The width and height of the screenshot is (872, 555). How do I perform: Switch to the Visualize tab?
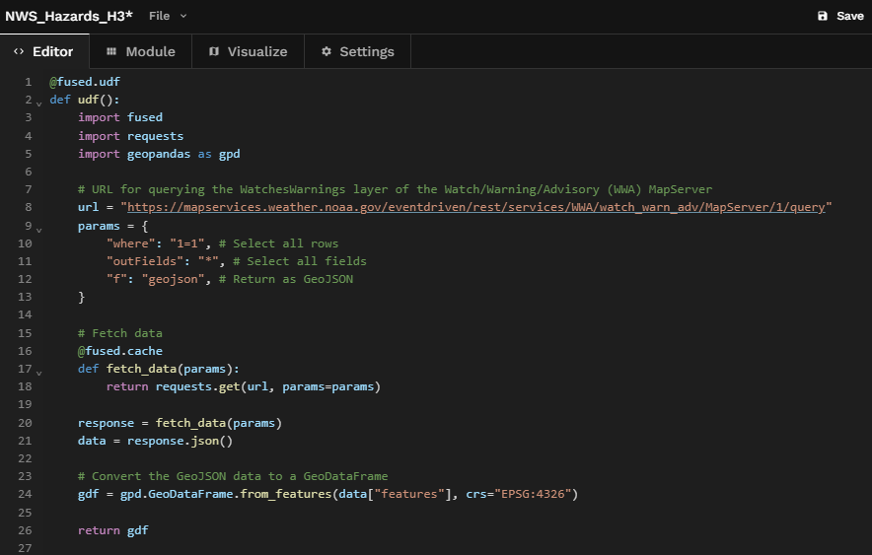248,52
